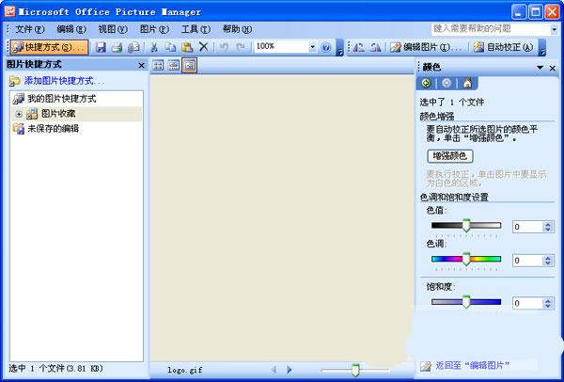
Task: Go forward in the 颜色 task pane
Action: click(x=446, y=83)
